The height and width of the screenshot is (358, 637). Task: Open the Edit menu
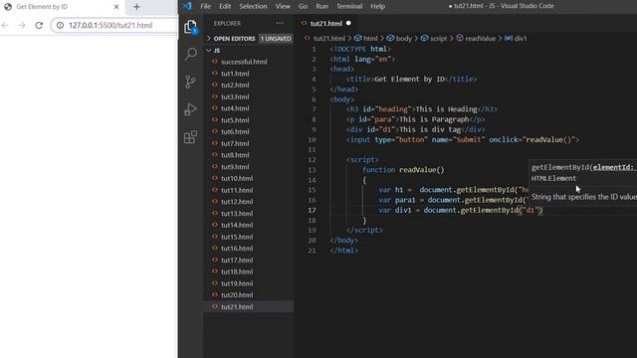(x=225, y=6)
